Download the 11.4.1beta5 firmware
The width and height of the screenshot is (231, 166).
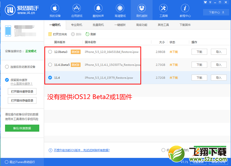[x=199, y=65]
